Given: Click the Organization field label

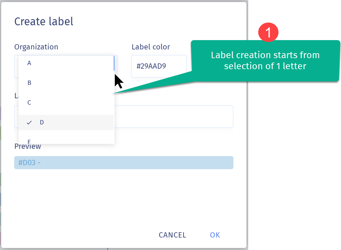Looking at the screenshot, I should tap(36, 47).
